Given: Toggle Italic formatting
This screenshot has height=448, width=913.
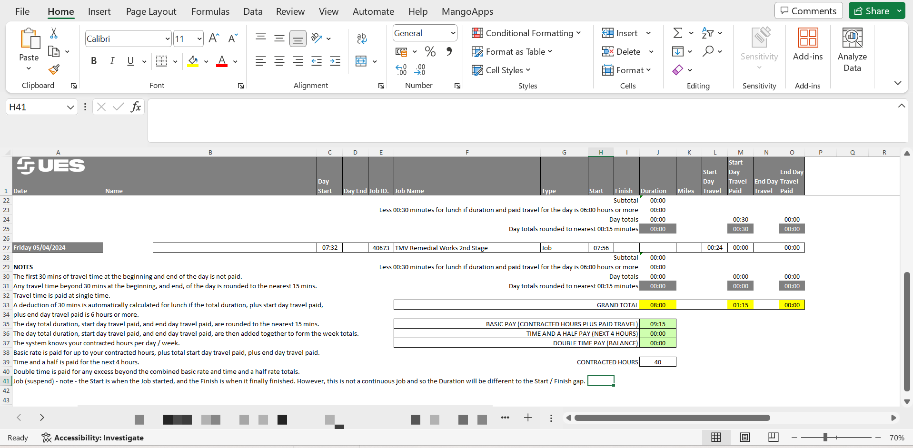Looking at the screenshot, I should point(112,61).
